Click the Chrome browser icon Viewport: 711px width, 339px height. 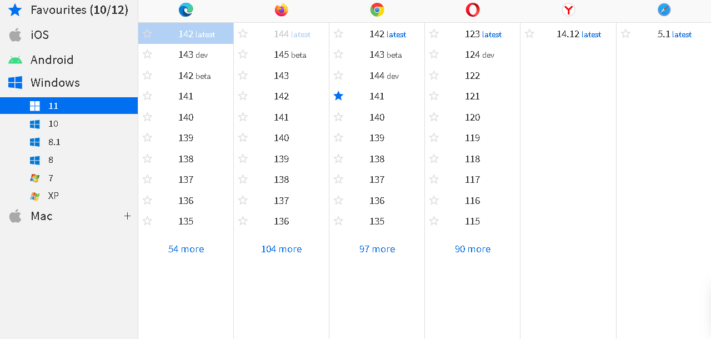pyautogui.click(x=377, y=9)
